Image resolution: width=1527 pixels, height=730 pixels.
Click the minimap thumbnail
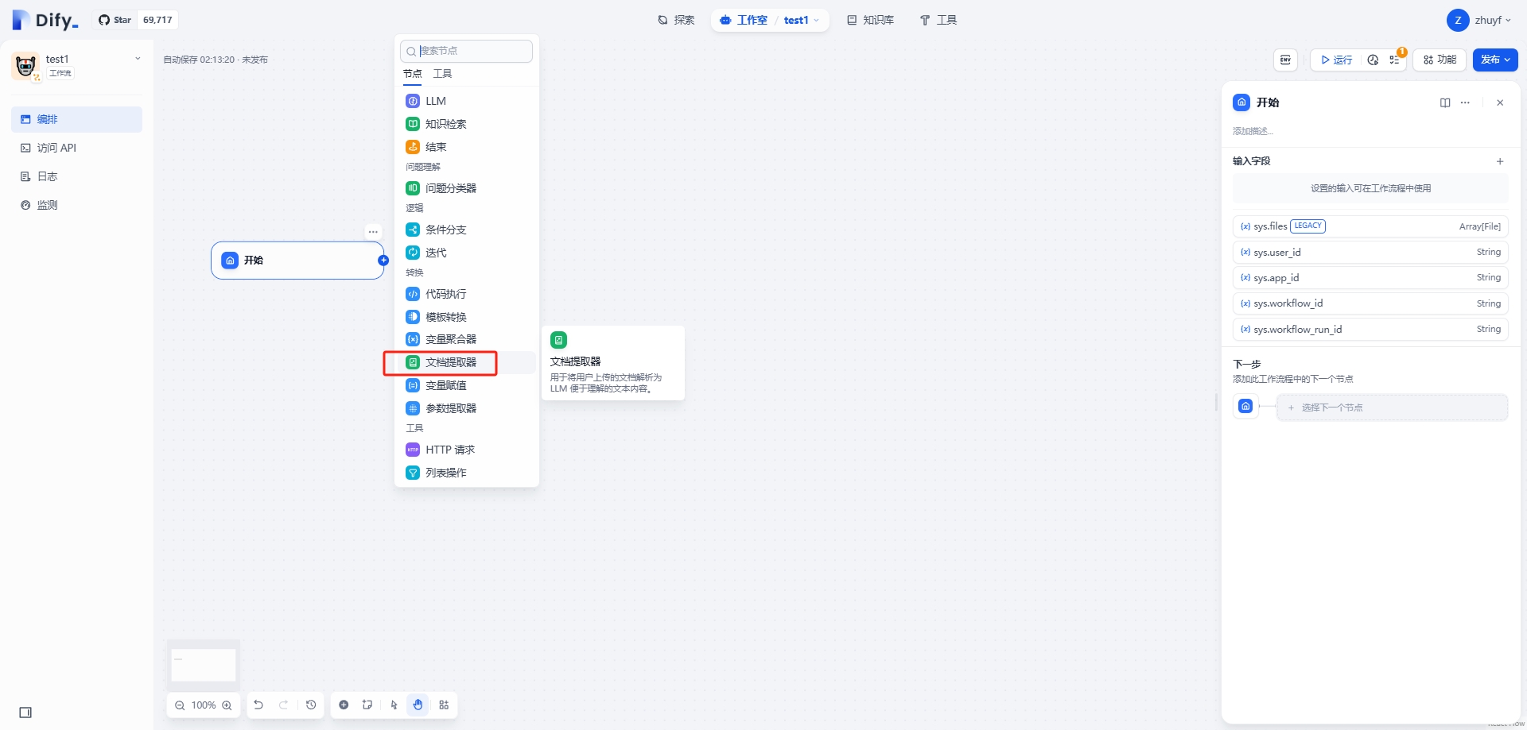[204, 665]
